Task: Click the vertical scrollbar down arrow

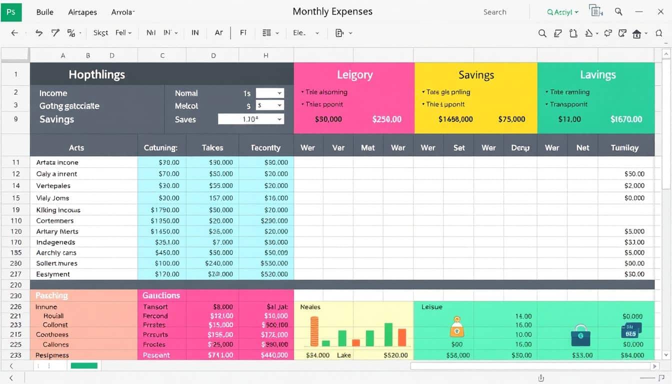Action: click(x=665, y=354)
